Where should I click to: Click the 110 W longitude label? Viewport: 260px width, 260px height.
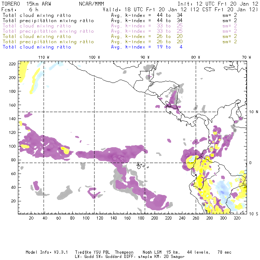44,57
